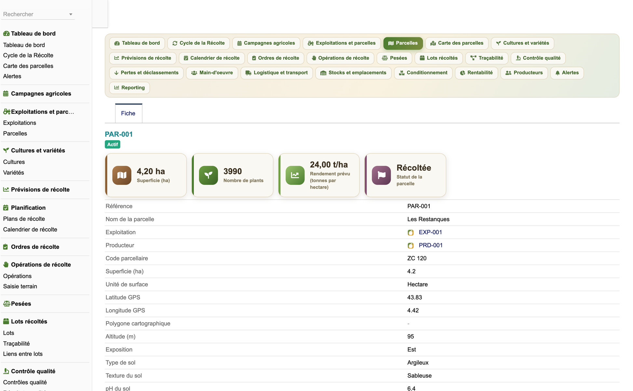Click the hand icon beside Opérations de récolte in sidebar
The image size is (633, 391).
click(6, 264)
